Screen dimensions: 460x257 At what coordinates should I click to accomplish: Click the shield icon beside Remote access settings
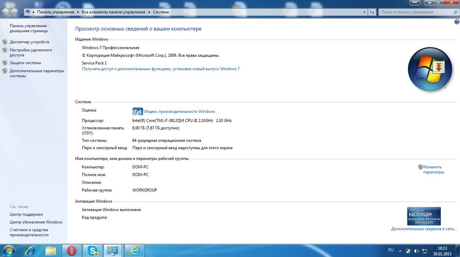[5, 50]
